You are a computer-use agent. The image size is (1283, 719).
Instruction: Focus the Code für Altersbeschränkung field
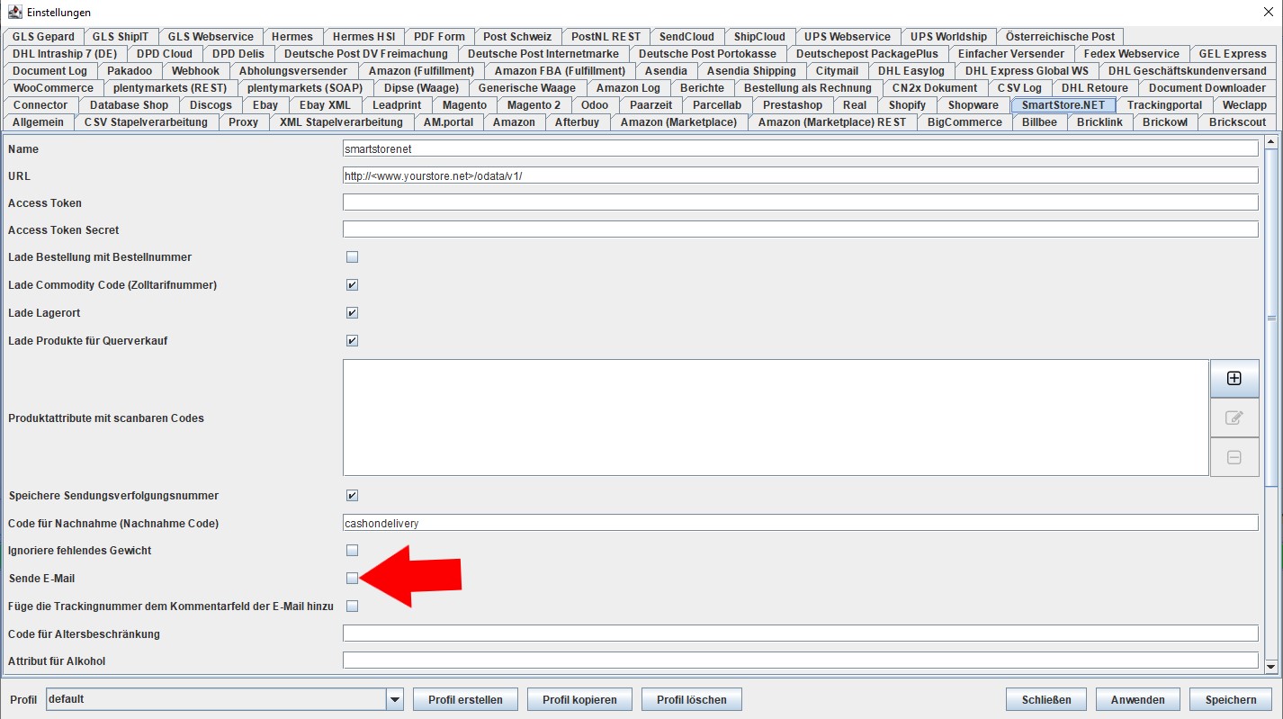(x=801, y=634)
